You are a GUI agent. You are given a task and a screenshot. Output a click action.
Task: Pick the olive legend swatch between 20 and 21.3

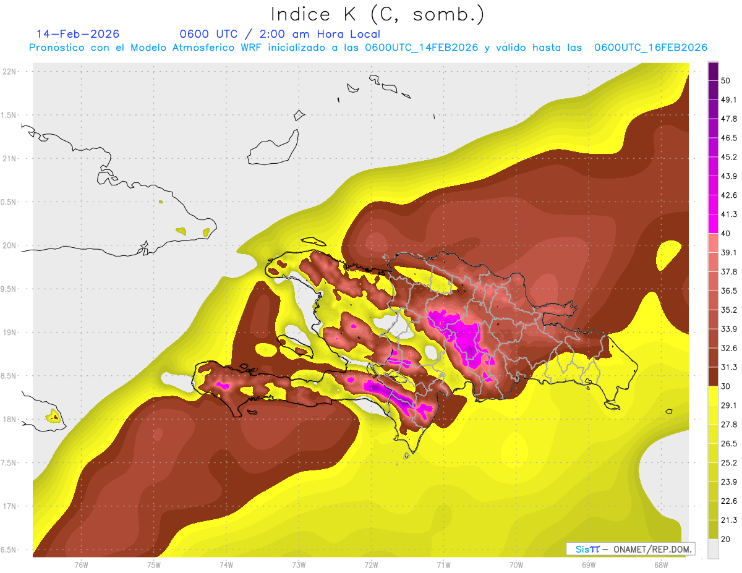click(713, 529)
